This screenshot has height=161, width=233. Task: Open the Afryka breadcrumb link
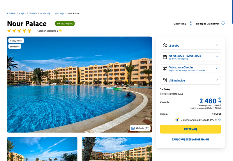coord(22,13)
